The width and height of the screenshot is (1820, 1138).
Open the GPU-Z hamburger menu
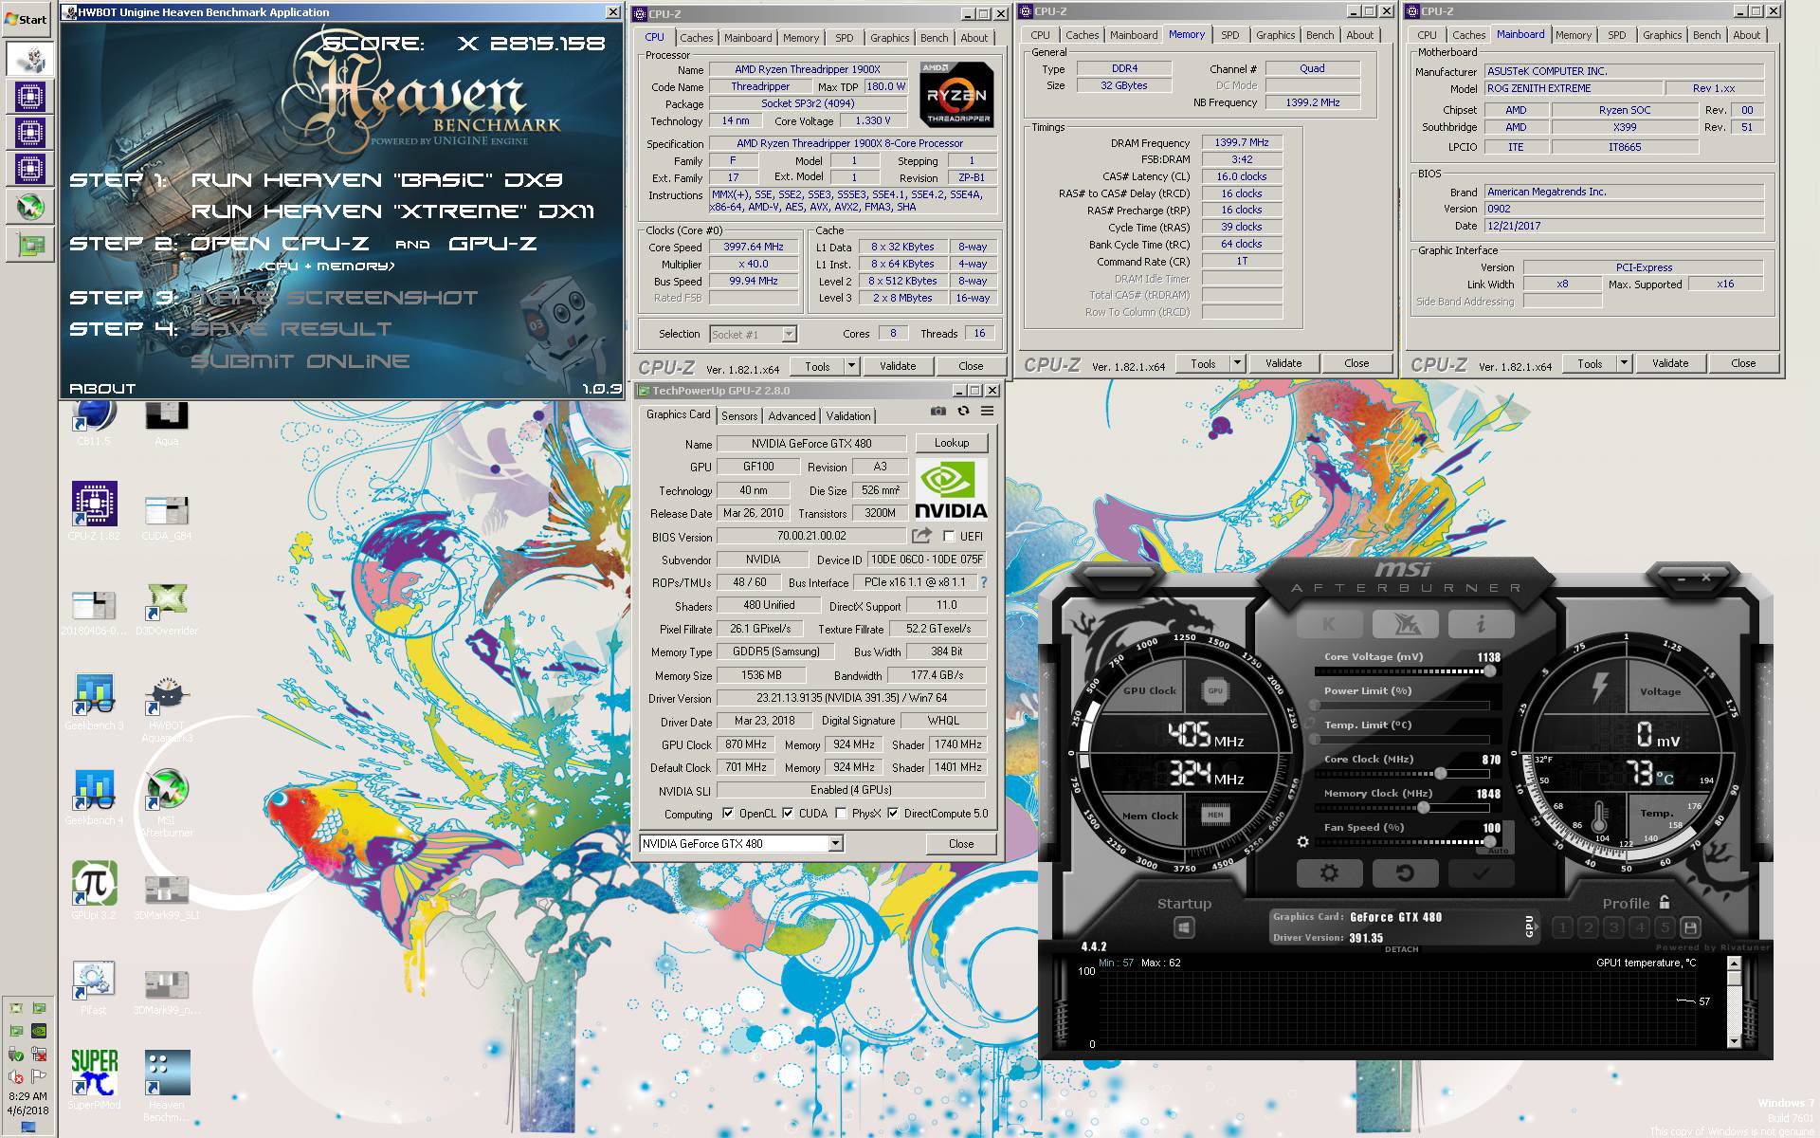(988, 411)
